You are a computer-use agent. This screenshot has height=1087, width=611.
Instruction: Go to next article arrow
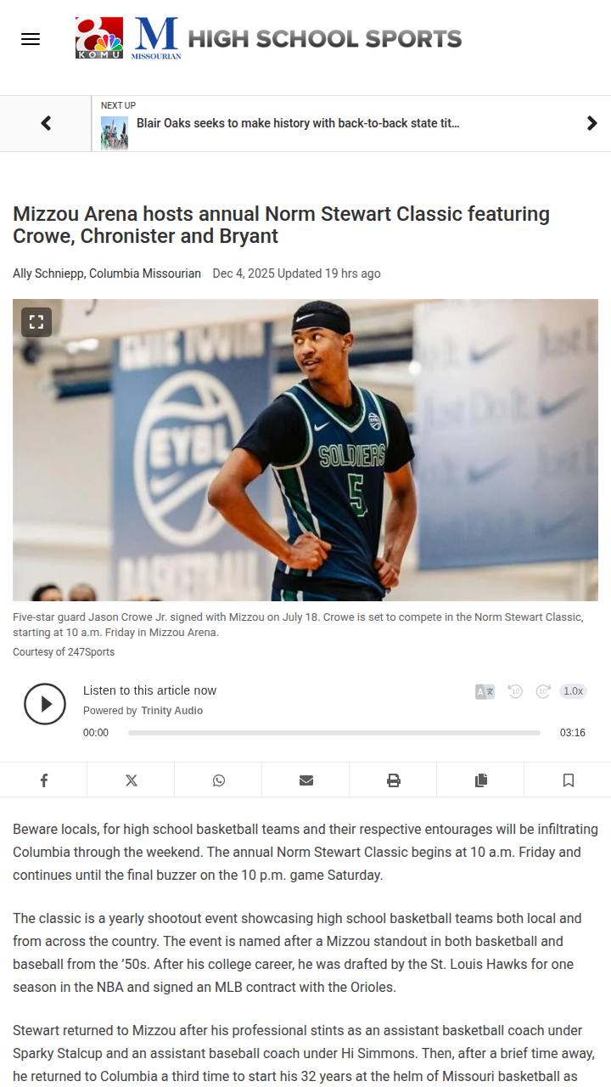coord(591,123)
